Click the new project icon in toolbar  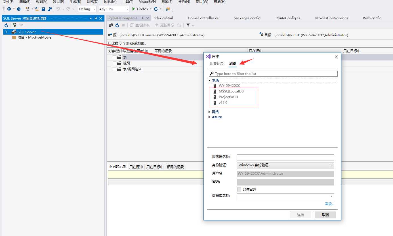pyautogui.click(x=27, y=9)
